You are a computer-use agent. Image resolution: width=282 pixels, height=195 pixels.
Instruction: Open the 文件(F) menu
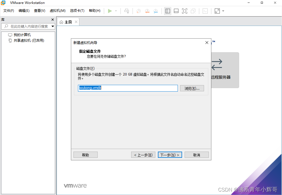pos(9,11)
